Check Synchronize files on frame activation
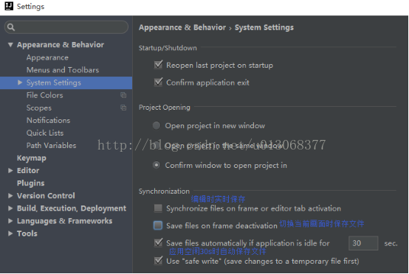Screen dimensions: 409x274 click(x=158, y=208)
